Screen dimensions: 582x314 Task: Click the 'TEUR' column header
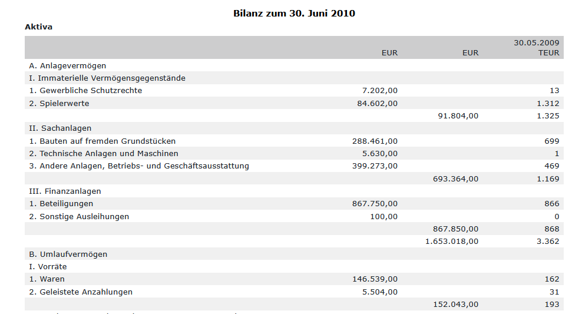point(548,53)
